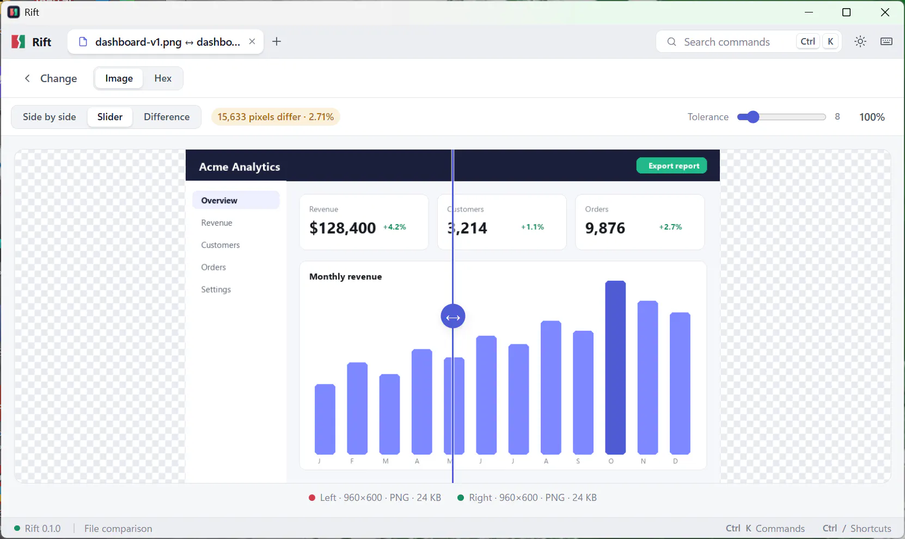The width and height of the screenshot is (905, 539).
Task: Open a new tab with plus icon
Action: 277,41
